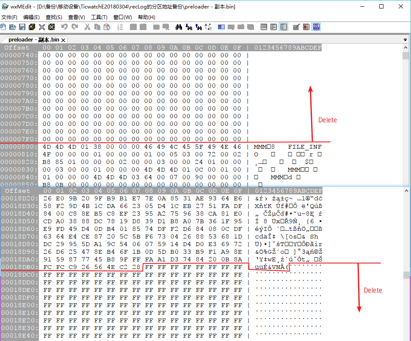Screen dimensions: 411x341
Task: Click offset 00018D20 row label
Action: (x=20, y=198)
